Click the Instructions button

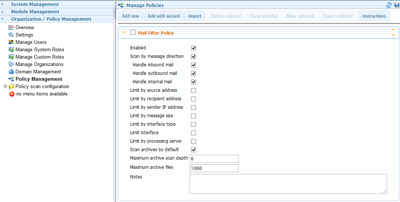tap(374, 16)
